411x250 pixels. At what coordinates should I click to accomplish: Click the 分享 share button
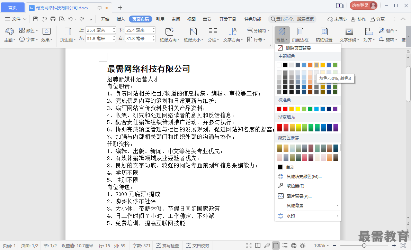click(x=377, y=19)
